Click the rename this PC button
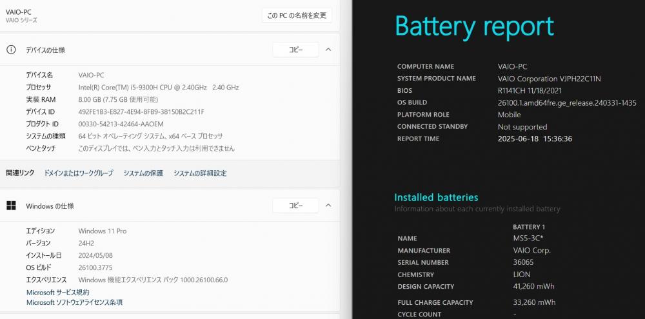 (297, 15)
